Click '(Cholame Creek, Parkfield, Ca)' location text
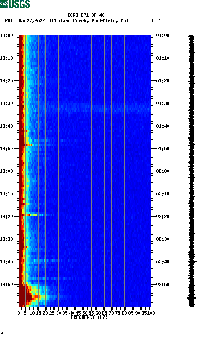Image resolution: width=208 pixels, height=337 pixels. 89,21
